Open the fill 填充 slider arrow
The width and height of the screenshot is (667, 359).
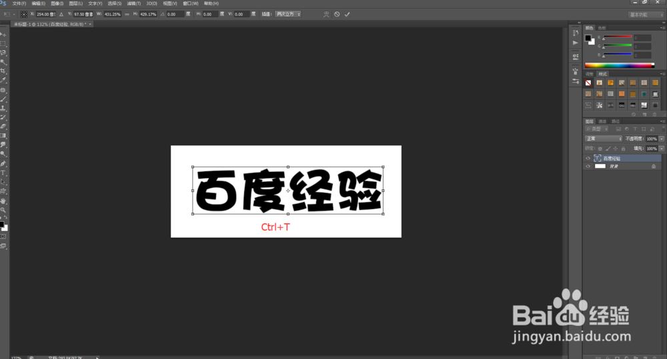(x=662, y=149)
